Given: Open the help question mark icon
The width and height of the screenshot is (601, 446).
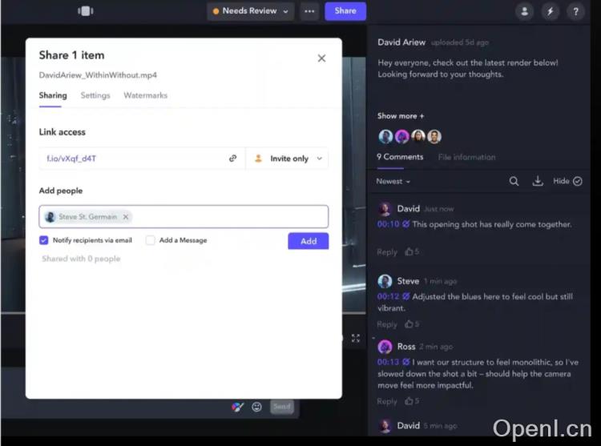Looking at the screenshot, I should click(575, 11).
